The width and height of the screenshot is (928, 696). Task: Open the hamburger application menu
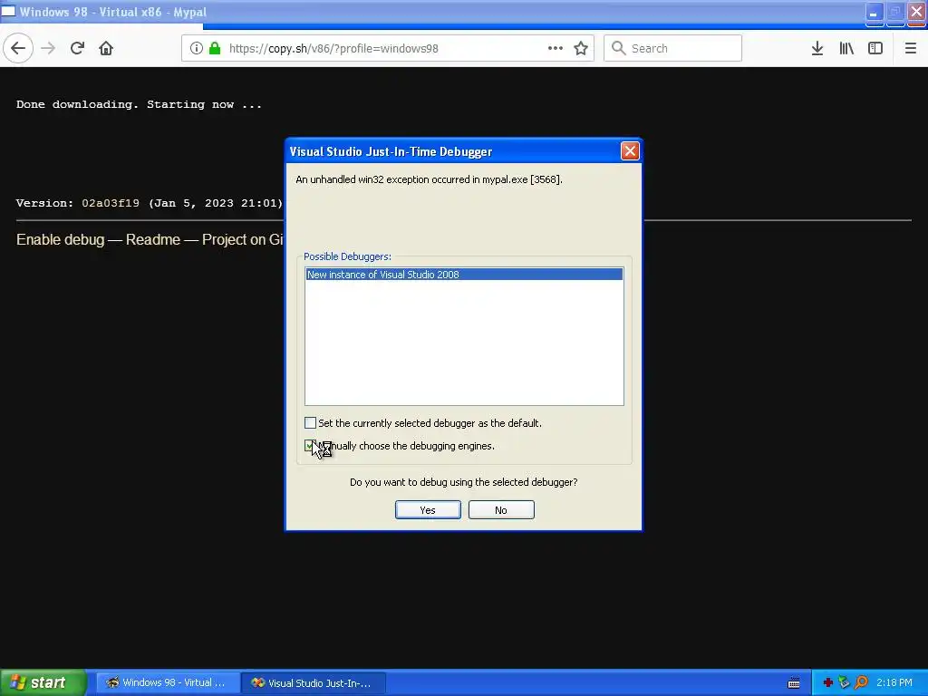[911, 48]
